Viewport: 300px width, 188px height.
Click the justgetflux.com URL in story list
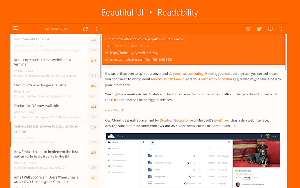(43, 96)
